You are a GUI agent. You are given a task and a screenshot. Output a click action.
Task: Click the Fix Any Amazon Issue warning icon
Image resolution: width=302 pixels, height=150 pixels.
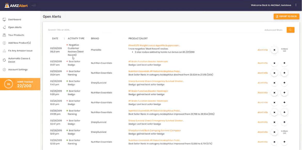point(4,51)
